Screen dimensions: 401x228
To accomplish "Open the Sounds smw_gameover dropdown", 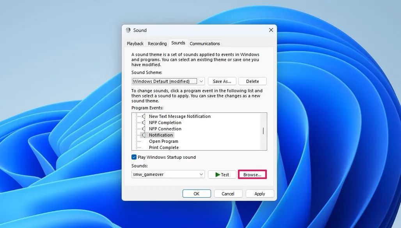I will [x=168, y=174].
